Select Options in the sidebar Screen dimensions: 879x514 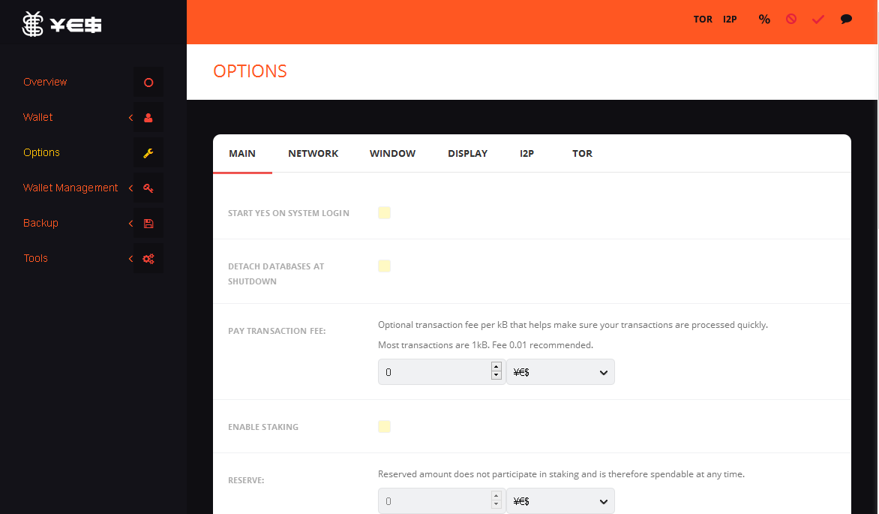tap(41, 152)
